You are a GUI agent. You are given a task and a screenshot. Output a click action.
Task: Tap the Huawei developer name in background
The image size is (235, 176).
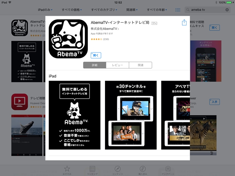tap(37, 103)
